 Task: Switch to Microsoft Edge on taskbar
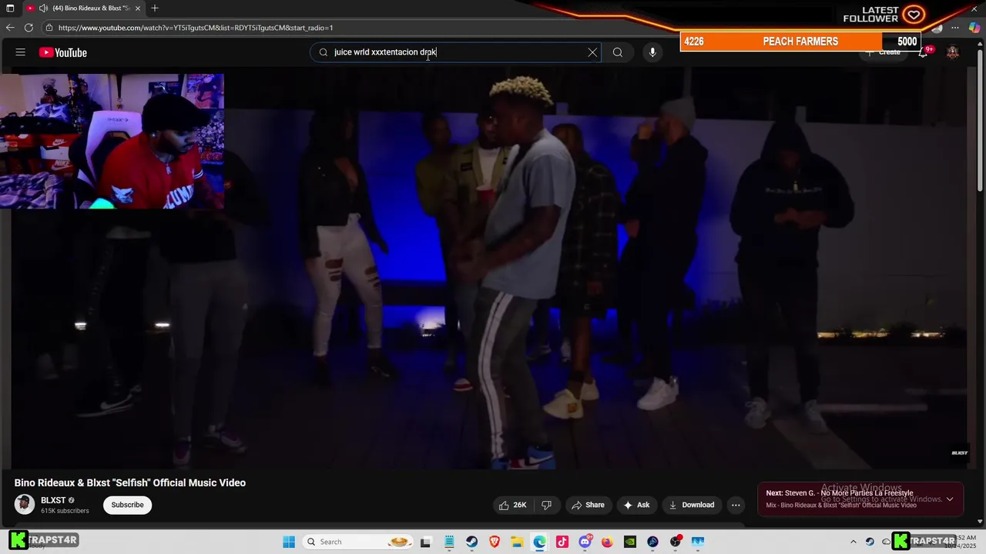[540, 542]
